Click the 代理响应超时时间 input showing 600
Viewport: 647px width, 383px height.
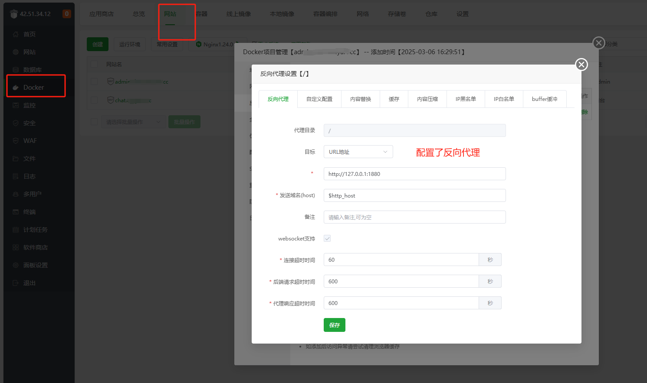point(401,303)
